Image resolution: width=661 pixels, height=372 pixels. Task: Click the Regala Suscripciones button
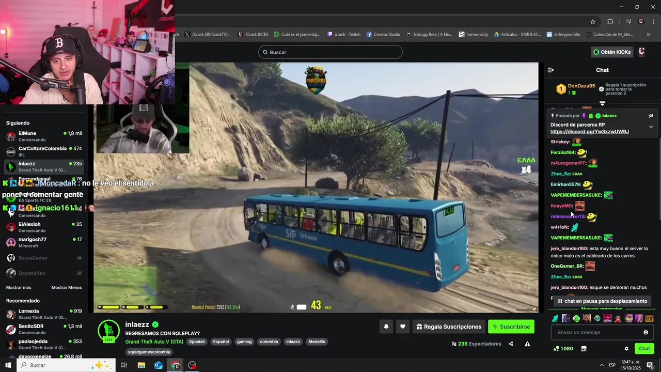(x=449, y=327)
